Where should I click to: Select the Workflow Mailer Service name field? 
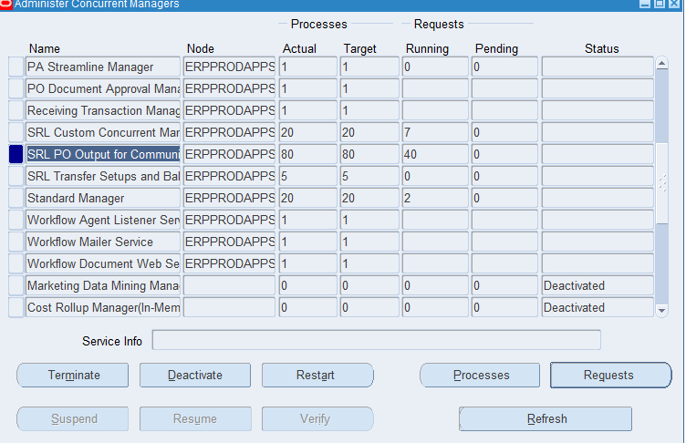[x=103, y=242]
